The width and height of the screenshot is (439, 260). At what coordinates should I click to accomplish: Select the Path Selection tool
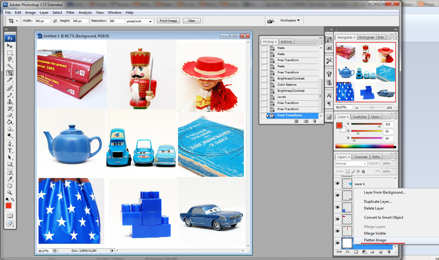[10, 157]
